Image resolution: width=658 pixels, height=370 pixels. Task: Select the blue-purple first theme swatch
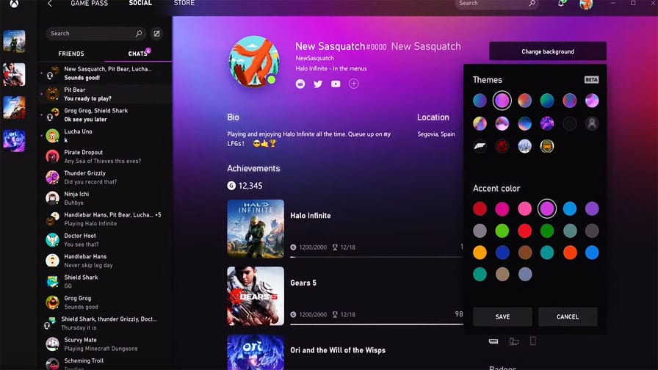(480, 101)
